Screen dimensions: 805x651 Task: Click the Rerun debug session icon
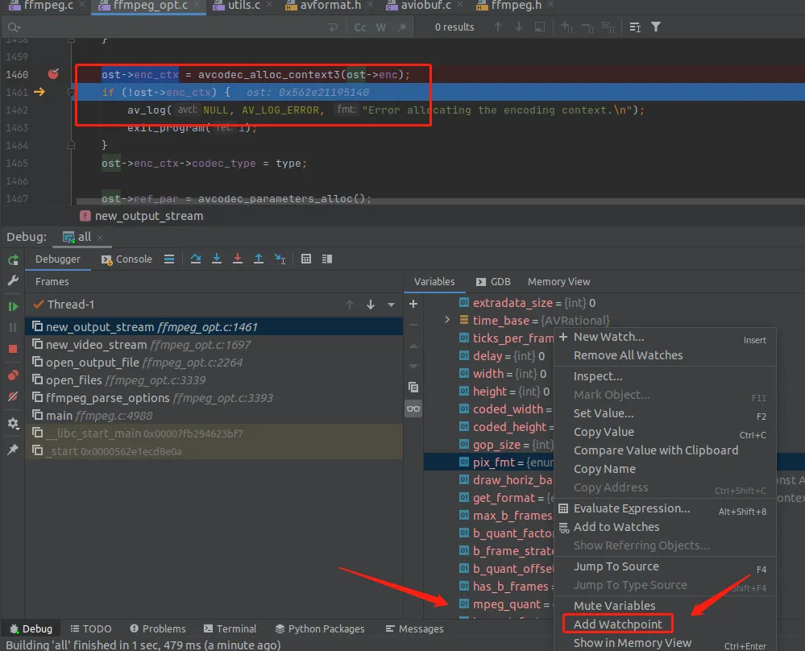click(x=14, y=259)
